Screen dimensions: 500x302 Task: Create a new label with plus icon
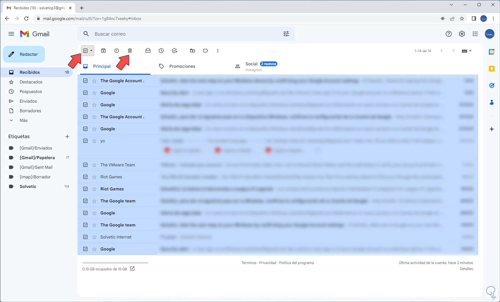pyautogui.click(x=67, y=137)
